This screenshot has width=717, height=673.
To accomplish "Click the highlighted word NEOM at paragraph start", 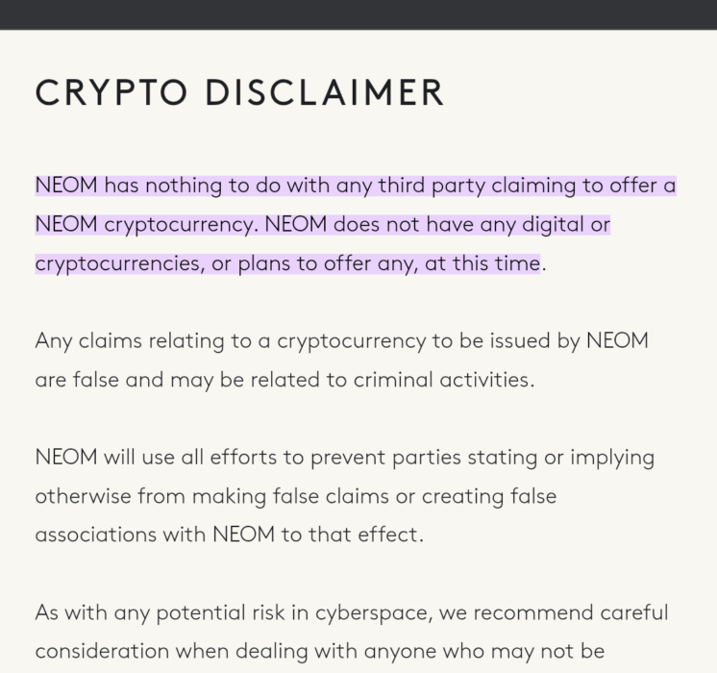I will pos(65,186).
